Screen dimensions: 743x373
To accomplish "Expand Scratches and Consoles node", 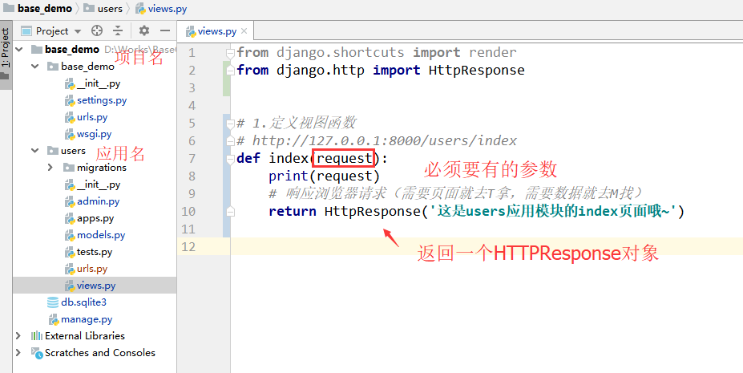I will point(18,353).
